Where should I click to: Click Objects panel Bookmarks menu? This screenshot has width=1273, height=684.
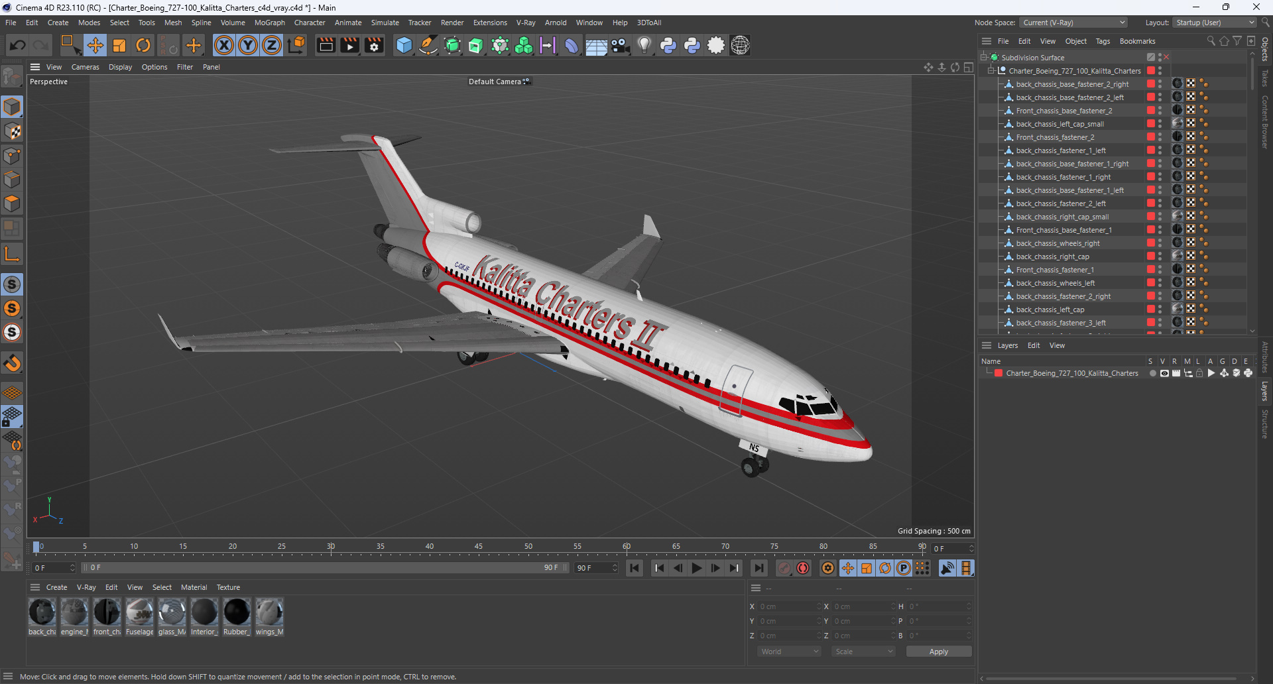[1137, 41]
